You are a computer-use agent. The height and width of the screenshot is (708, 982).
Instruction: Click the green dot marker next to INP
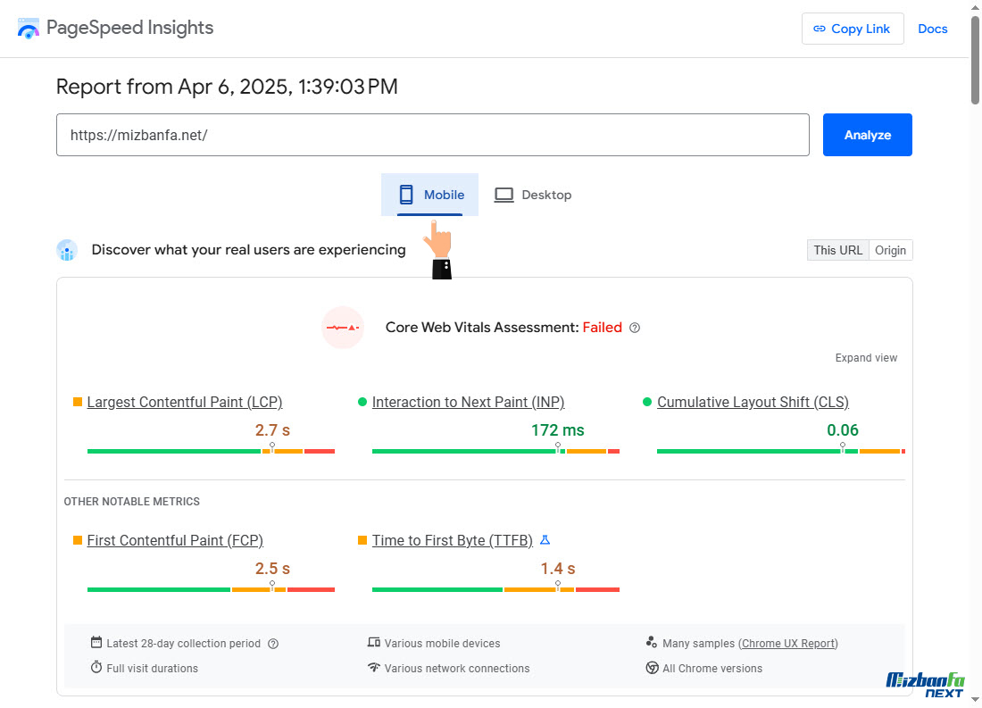tap(362, 402)
